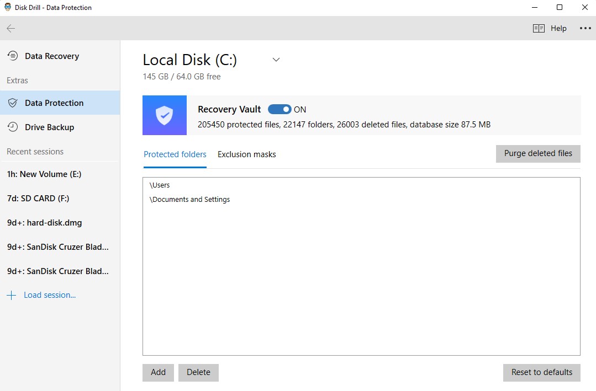
Task: Click the Disk Drill app icon in title bar
Action: point(7,7)
